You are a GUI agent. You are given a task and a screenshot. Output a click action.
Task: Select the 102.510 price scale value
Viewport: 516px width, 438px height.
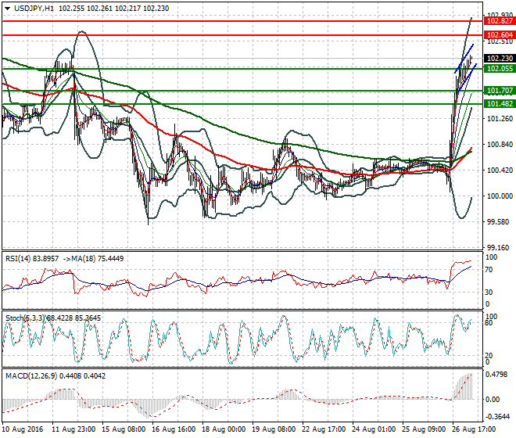[500, 41]
